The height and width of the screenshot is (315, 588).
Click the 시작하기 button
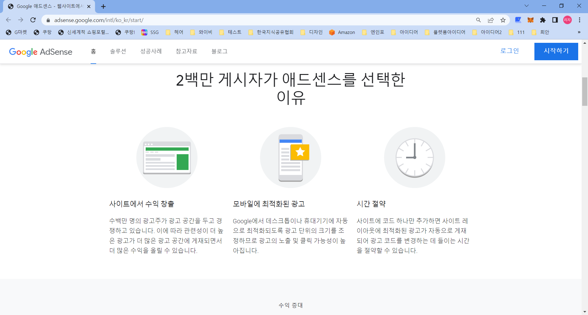coord(556,51)
